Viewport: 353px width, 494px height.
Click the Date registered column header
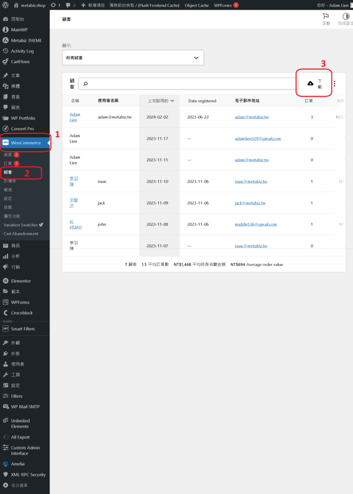pos(202,101)
